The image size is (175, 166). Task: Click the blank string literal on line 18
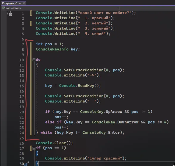[92, 101]
